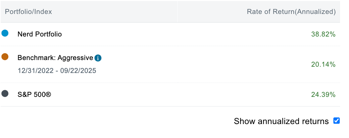
Task: Select the Nerd Portfolio label
Action: (x=40, y=34)
